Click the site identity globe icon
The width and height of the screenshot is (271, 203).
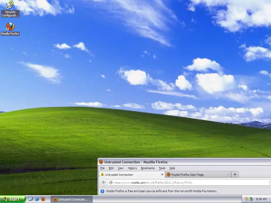(x=111, y=182)
